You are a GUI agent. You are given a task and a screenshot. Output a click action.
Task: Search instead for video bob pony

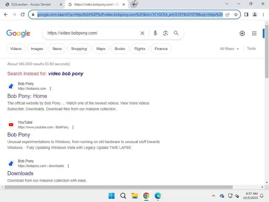(x=66, y=74)
